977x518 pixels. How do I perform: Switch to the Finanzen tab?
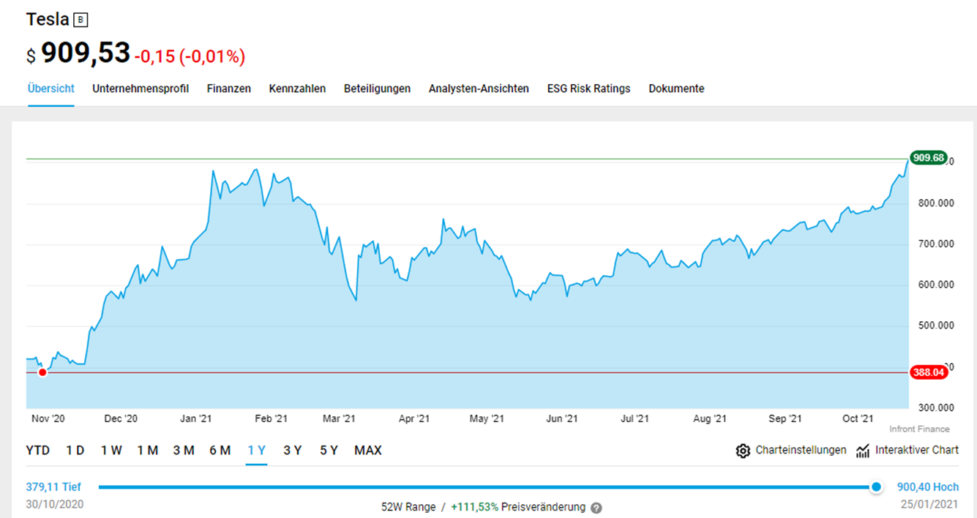229,89
